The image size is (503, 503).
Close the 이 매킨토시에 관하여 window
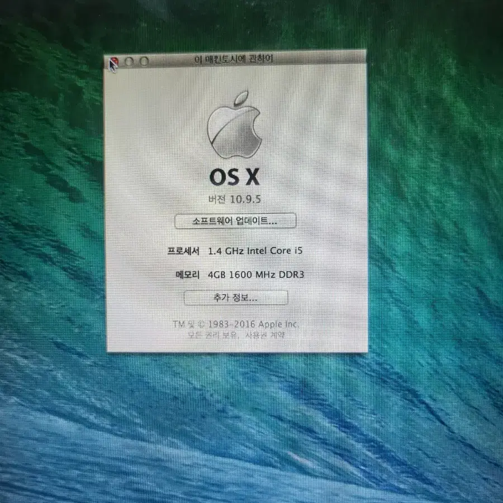[x=114, y=61]
